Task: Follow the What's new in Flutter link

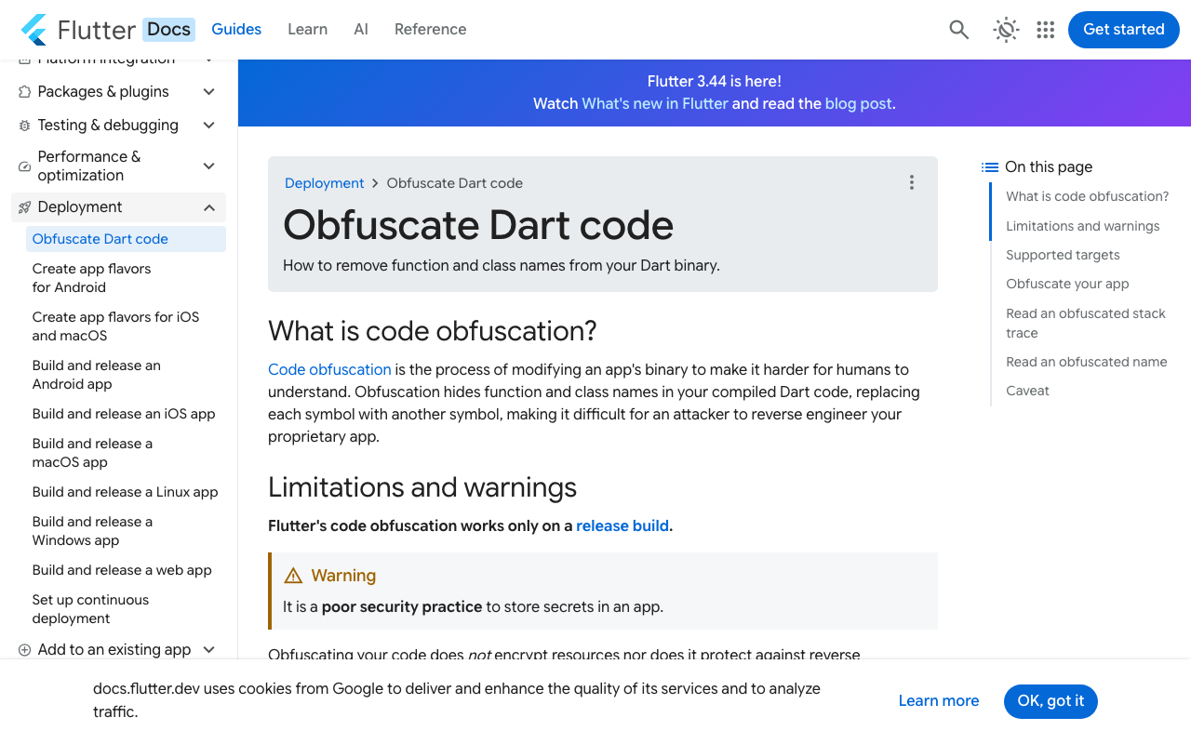Action: click(655, 103)
